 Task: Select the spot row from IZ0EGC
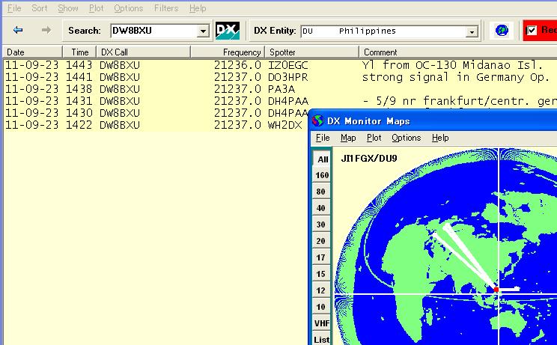[x=280, y=65]
